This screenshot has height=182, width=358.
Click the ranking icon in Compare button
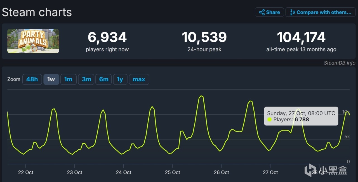[x=293, y=12]
